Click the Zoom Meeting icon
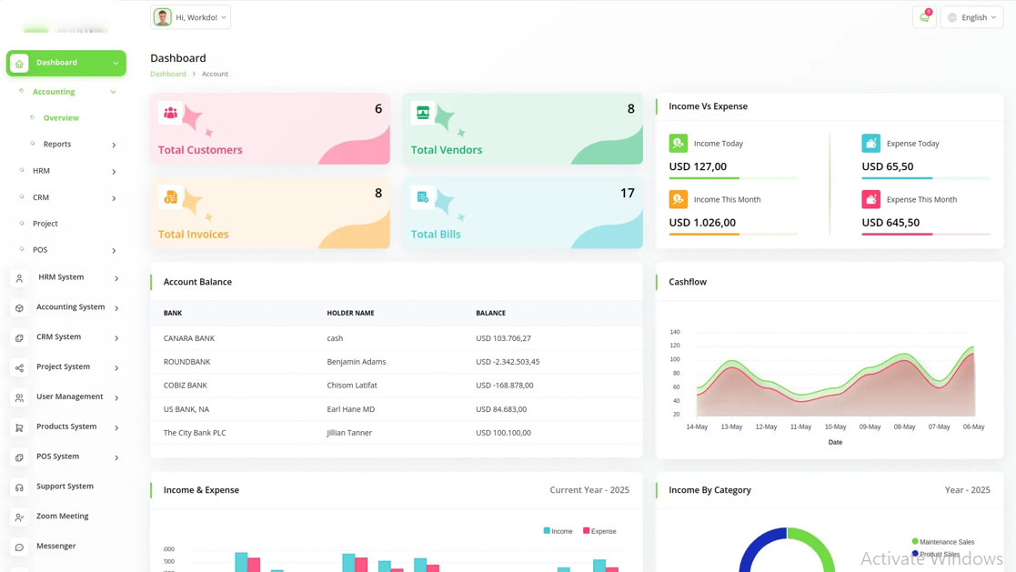Image resolution: width=1016 pixels, height=572 pixels. click(x=20, y=516)
